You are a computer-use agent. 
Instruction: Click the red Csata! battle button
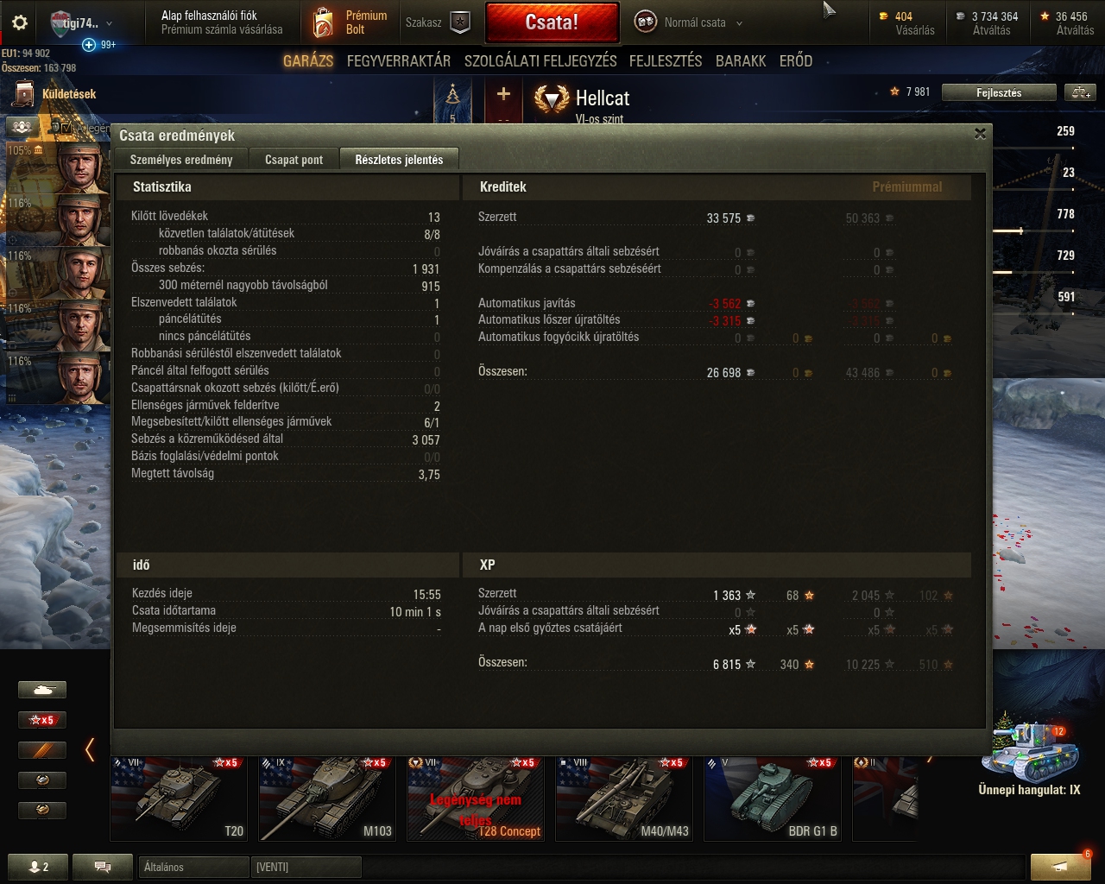coord(552,22)
